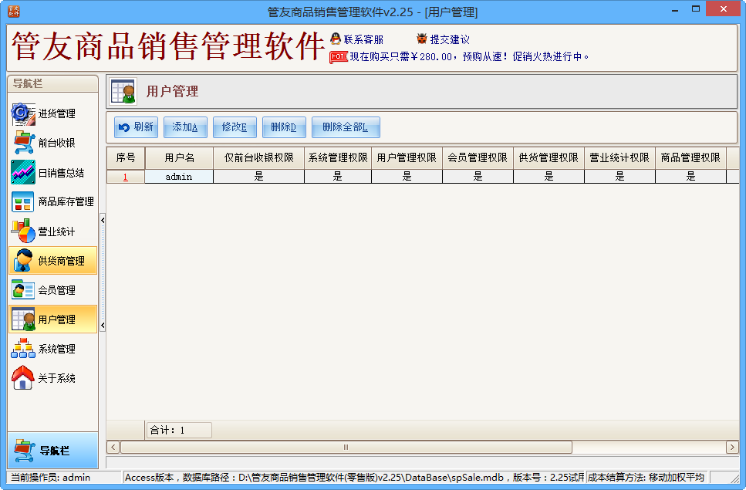
Task: Click the 刷新 refresh button
Action: 136,127
